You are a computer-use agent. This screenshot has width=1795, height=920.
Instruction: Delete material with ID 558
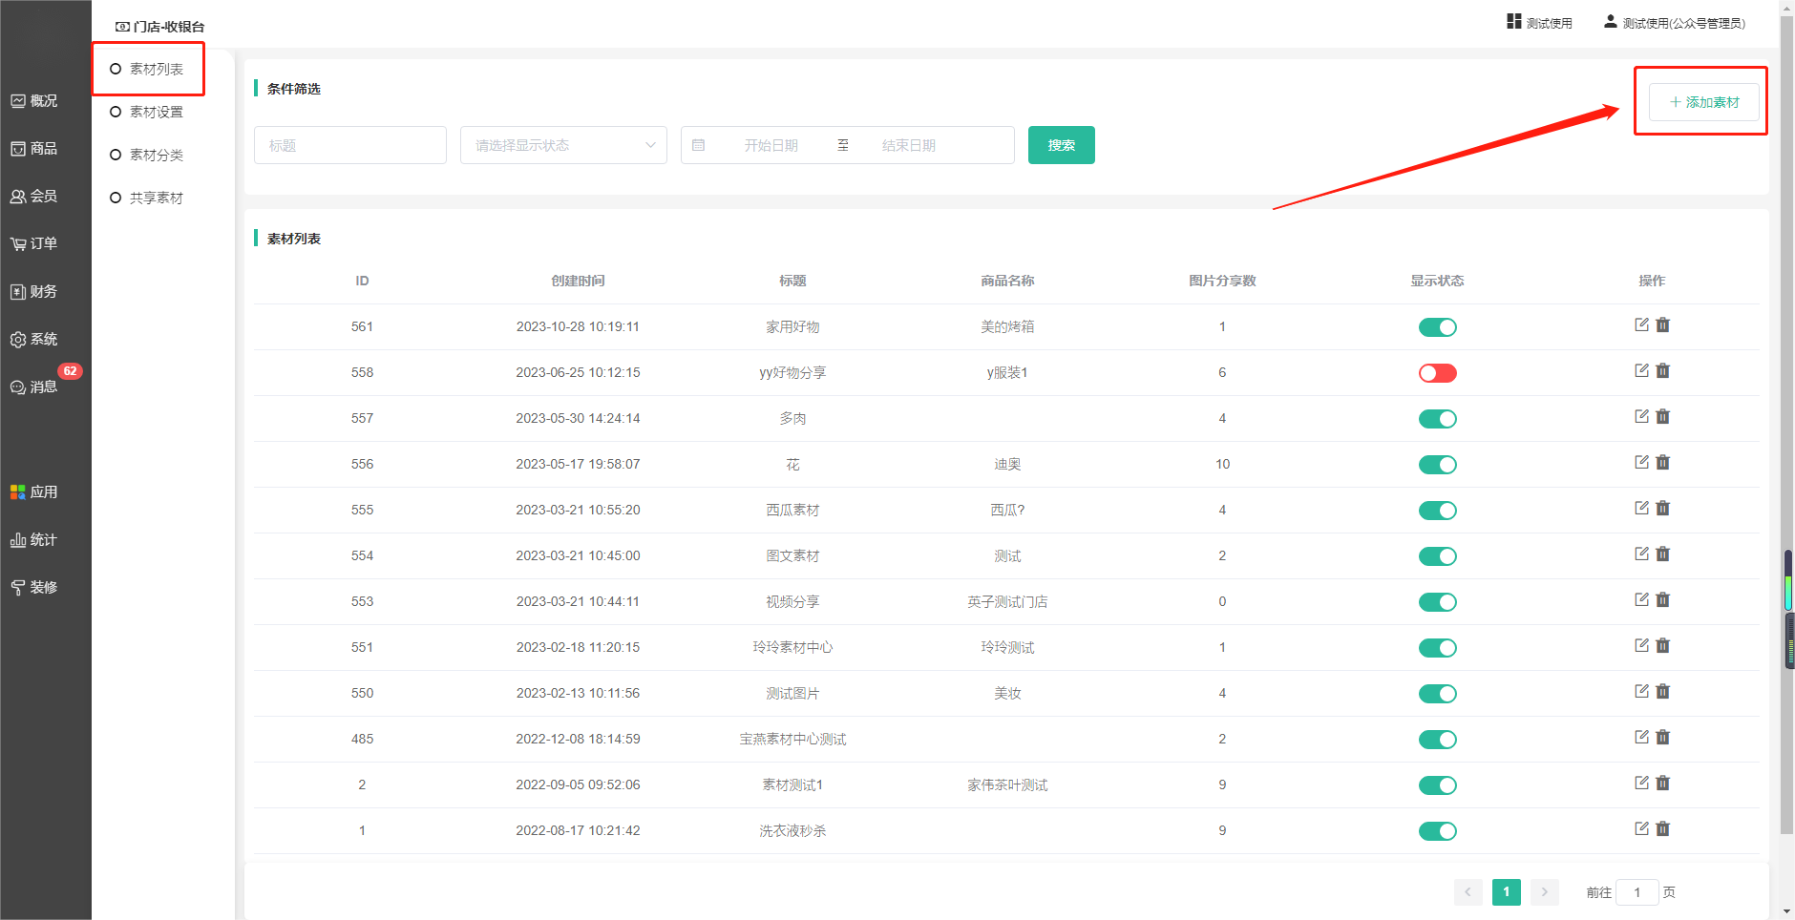point(1662,371)
